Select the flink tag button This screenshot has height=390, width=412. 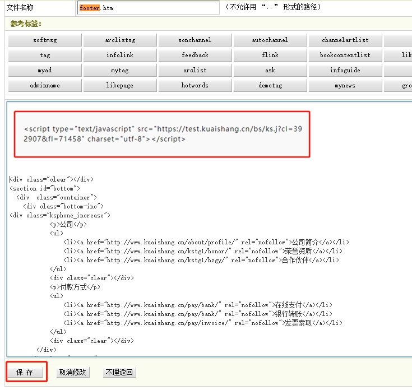coord(270,55)
